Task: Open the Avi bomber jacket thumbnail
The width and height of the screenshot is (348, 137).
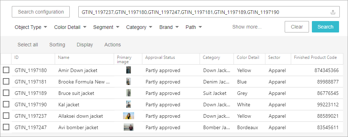Action: pyautogui.click(x=128, y=127)
